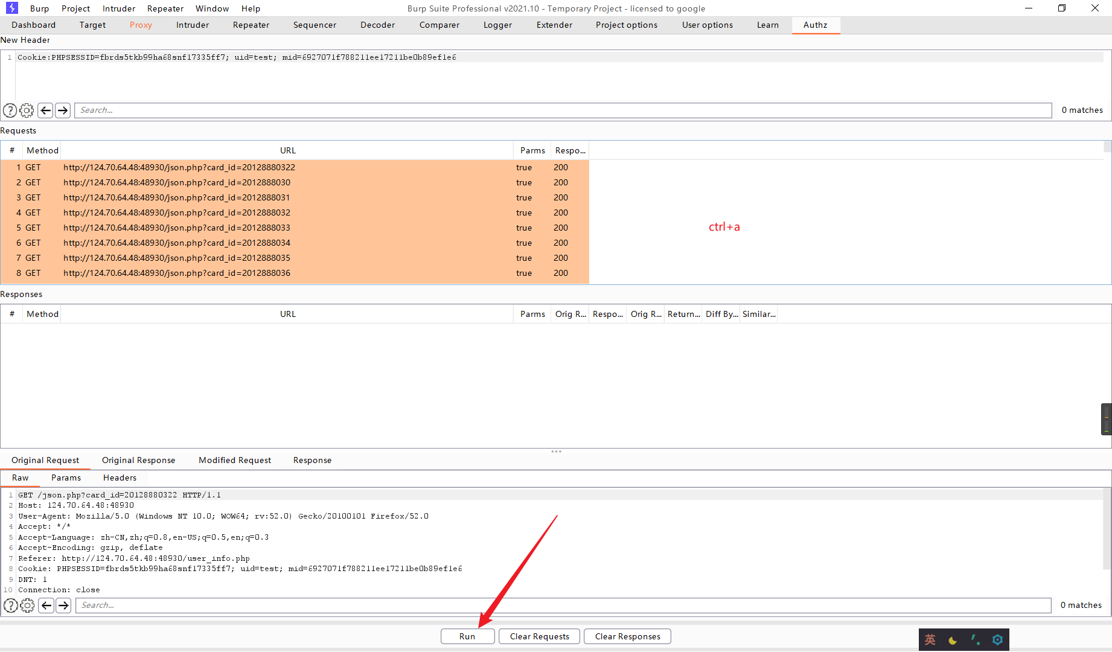
Task: Click the Burp Suite logo icon
Action: (12, 8)
